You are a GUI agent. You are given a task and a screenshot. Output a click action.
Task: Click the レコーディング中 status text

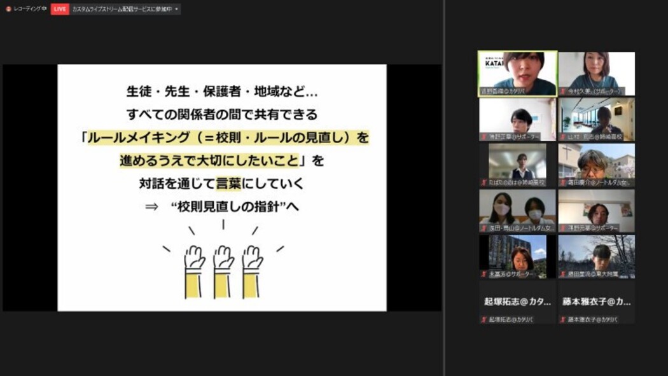(x=30, y=9)
